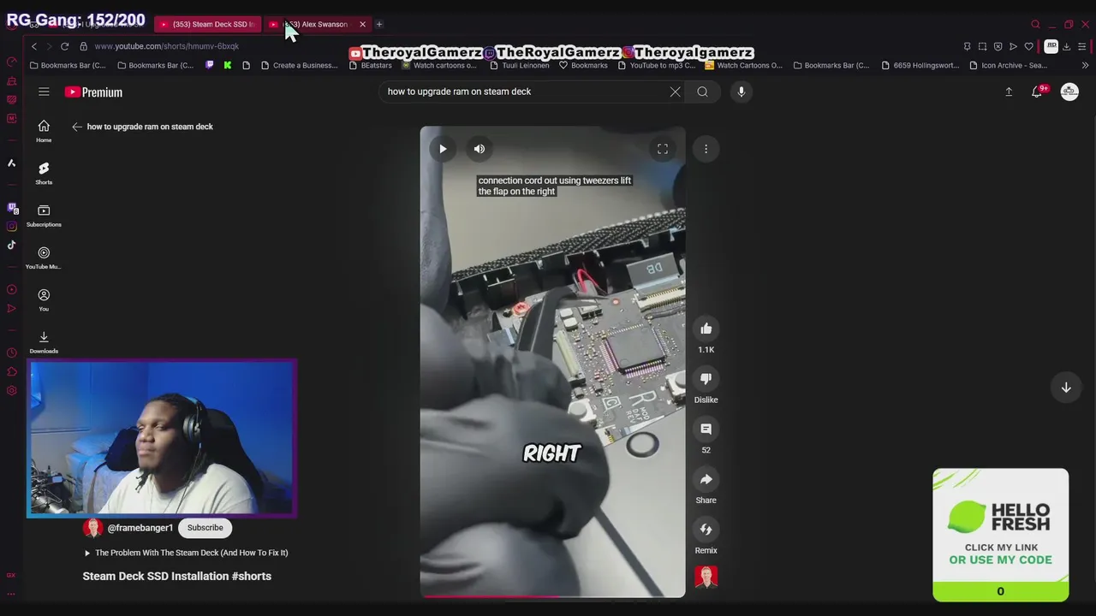This screenshot has height=616, width=1096.
Task: Go back in browser history
Action: pyautogui.click(x=34, y=46)
